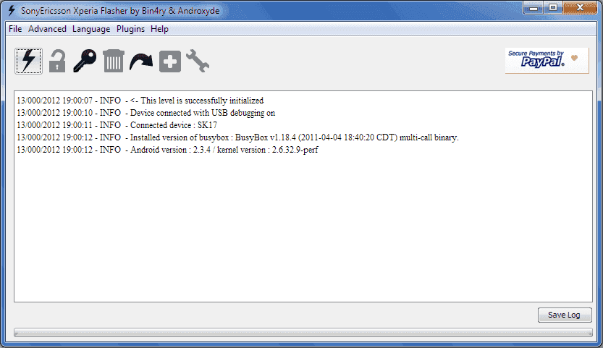
Task: Click the 'This level is successfully initialized' line
Action: pyautogui.click(x=140, y=101)
